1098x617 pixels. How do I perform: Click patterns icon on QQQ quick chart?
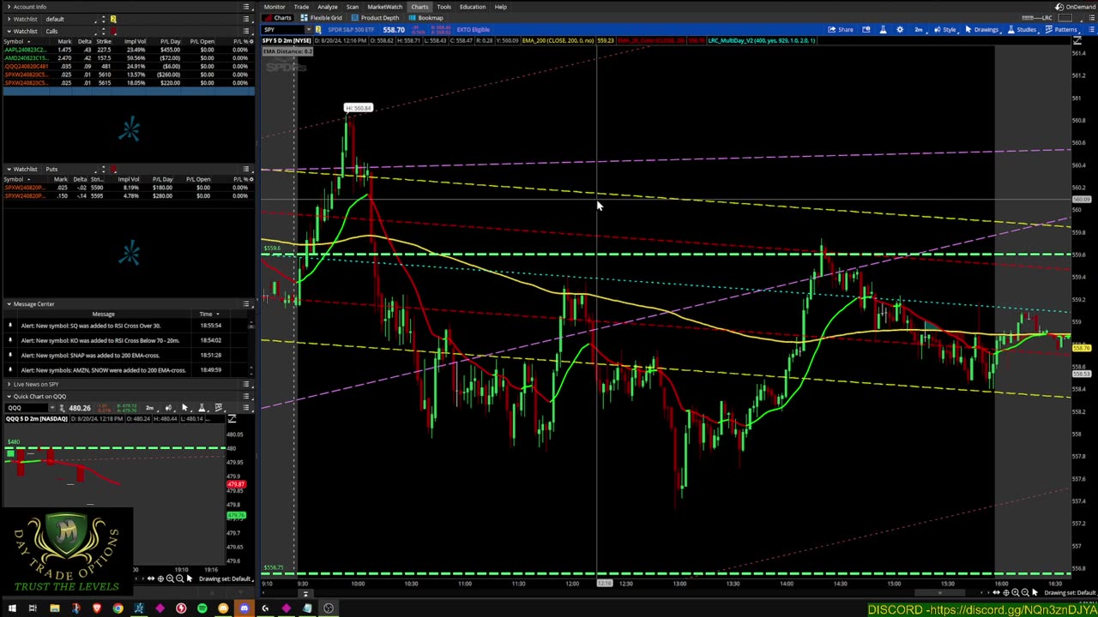click(x=219, y=408)
